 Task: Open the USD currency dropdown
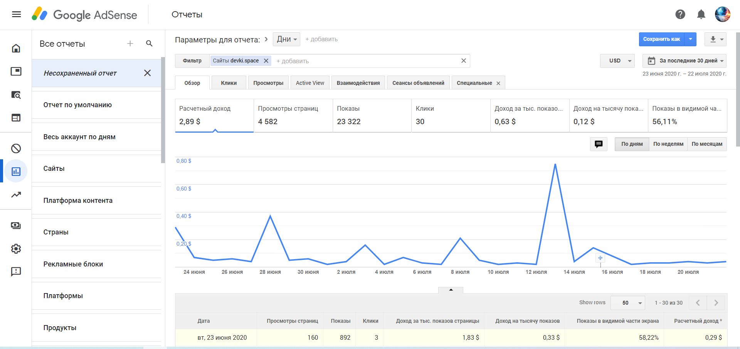pyautogui.click(x=617, y=61)
